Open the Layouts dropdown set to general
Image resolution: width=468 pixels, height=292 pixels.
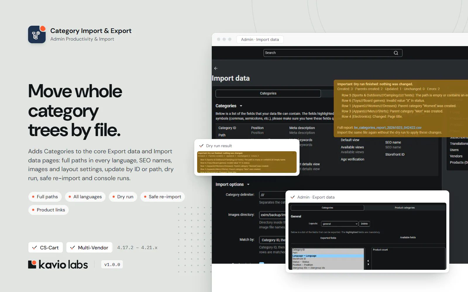pyautogui.click(x=340, y=224)
